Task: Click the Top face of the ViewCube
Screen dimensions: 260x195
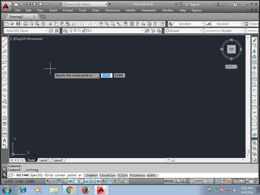Action: (x=231, y=49)
